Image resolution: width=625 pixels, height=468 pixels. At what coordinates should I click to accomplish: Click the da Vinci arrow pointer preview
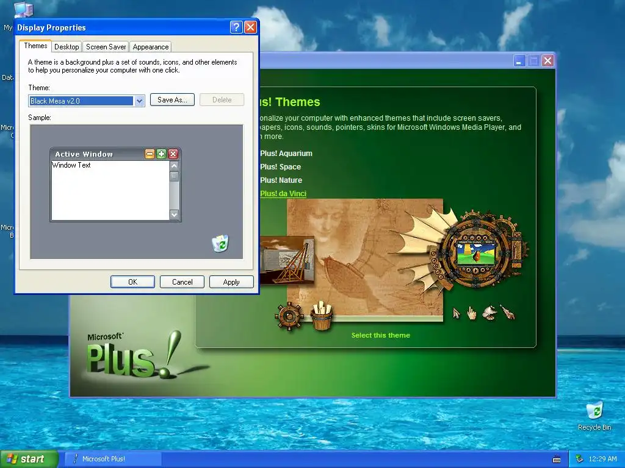(x=457, y=314)
